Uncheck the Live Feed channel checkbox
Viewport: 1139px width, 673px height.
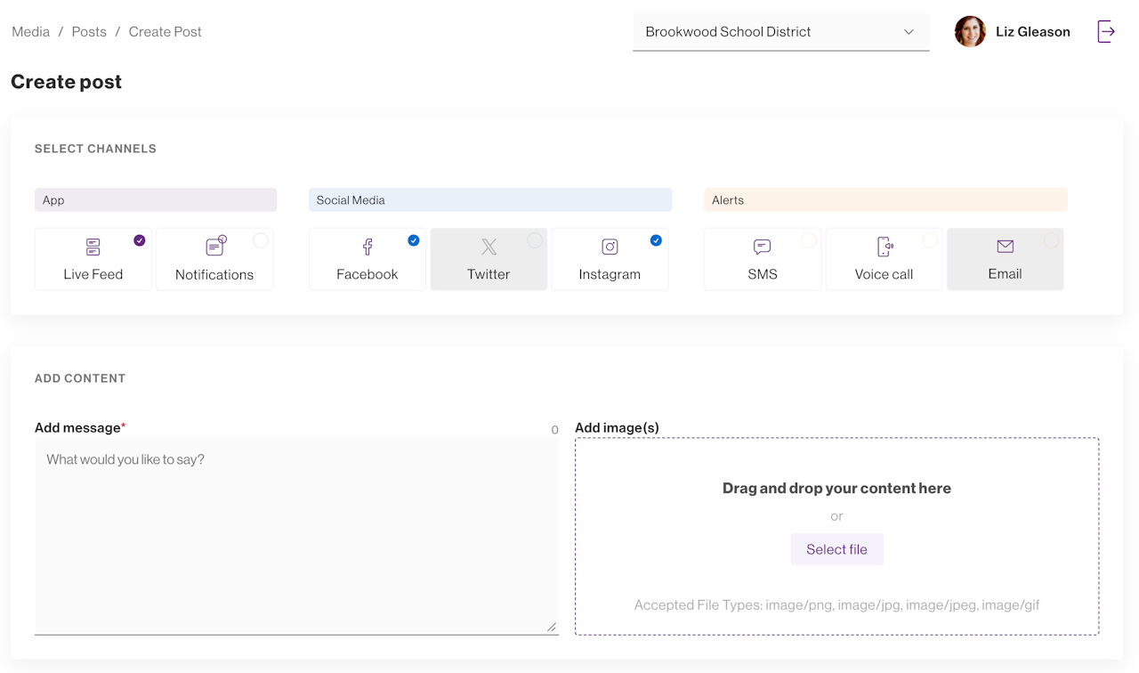(x=140, y=240)
